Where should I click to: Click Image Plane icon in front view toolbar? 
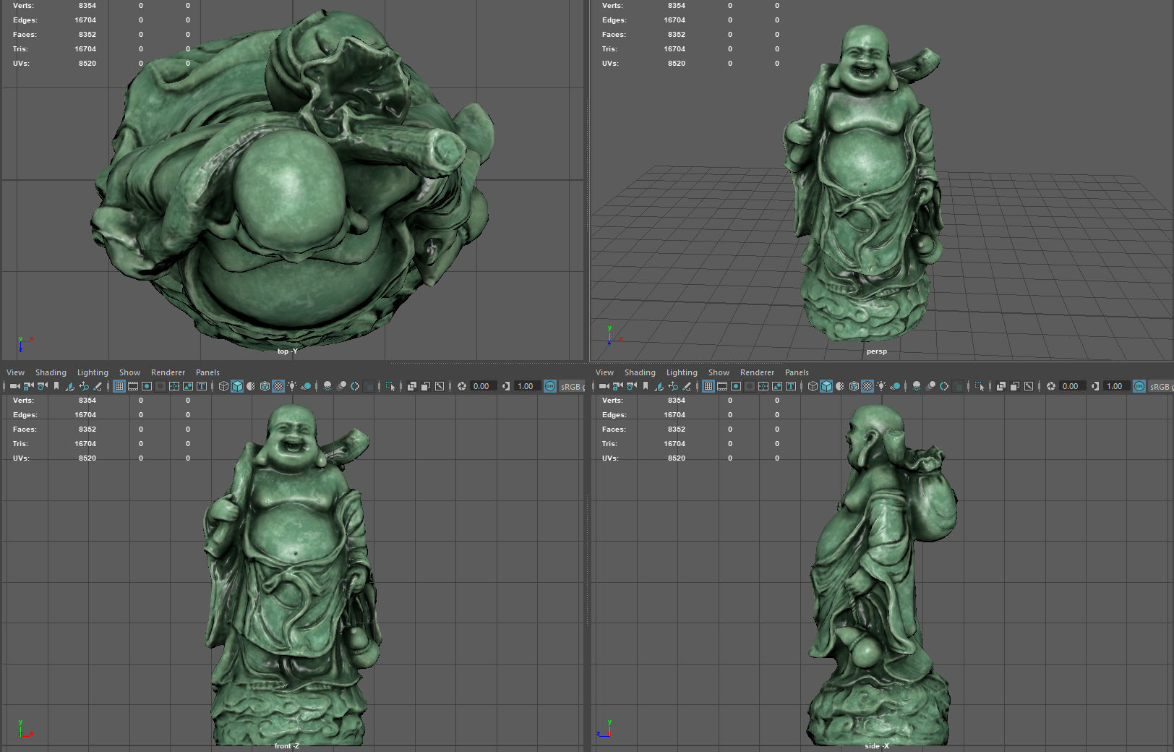pyautogui.click(x=70, y=386)
